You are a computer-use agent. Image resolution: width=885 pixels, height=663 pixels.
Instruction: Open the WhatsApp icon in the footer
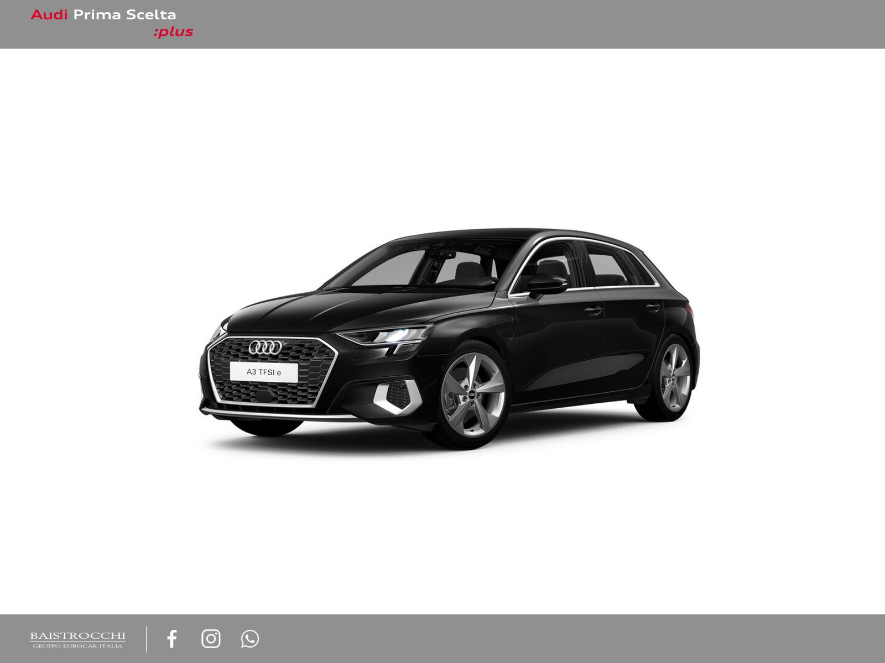(x=250, y=639)
